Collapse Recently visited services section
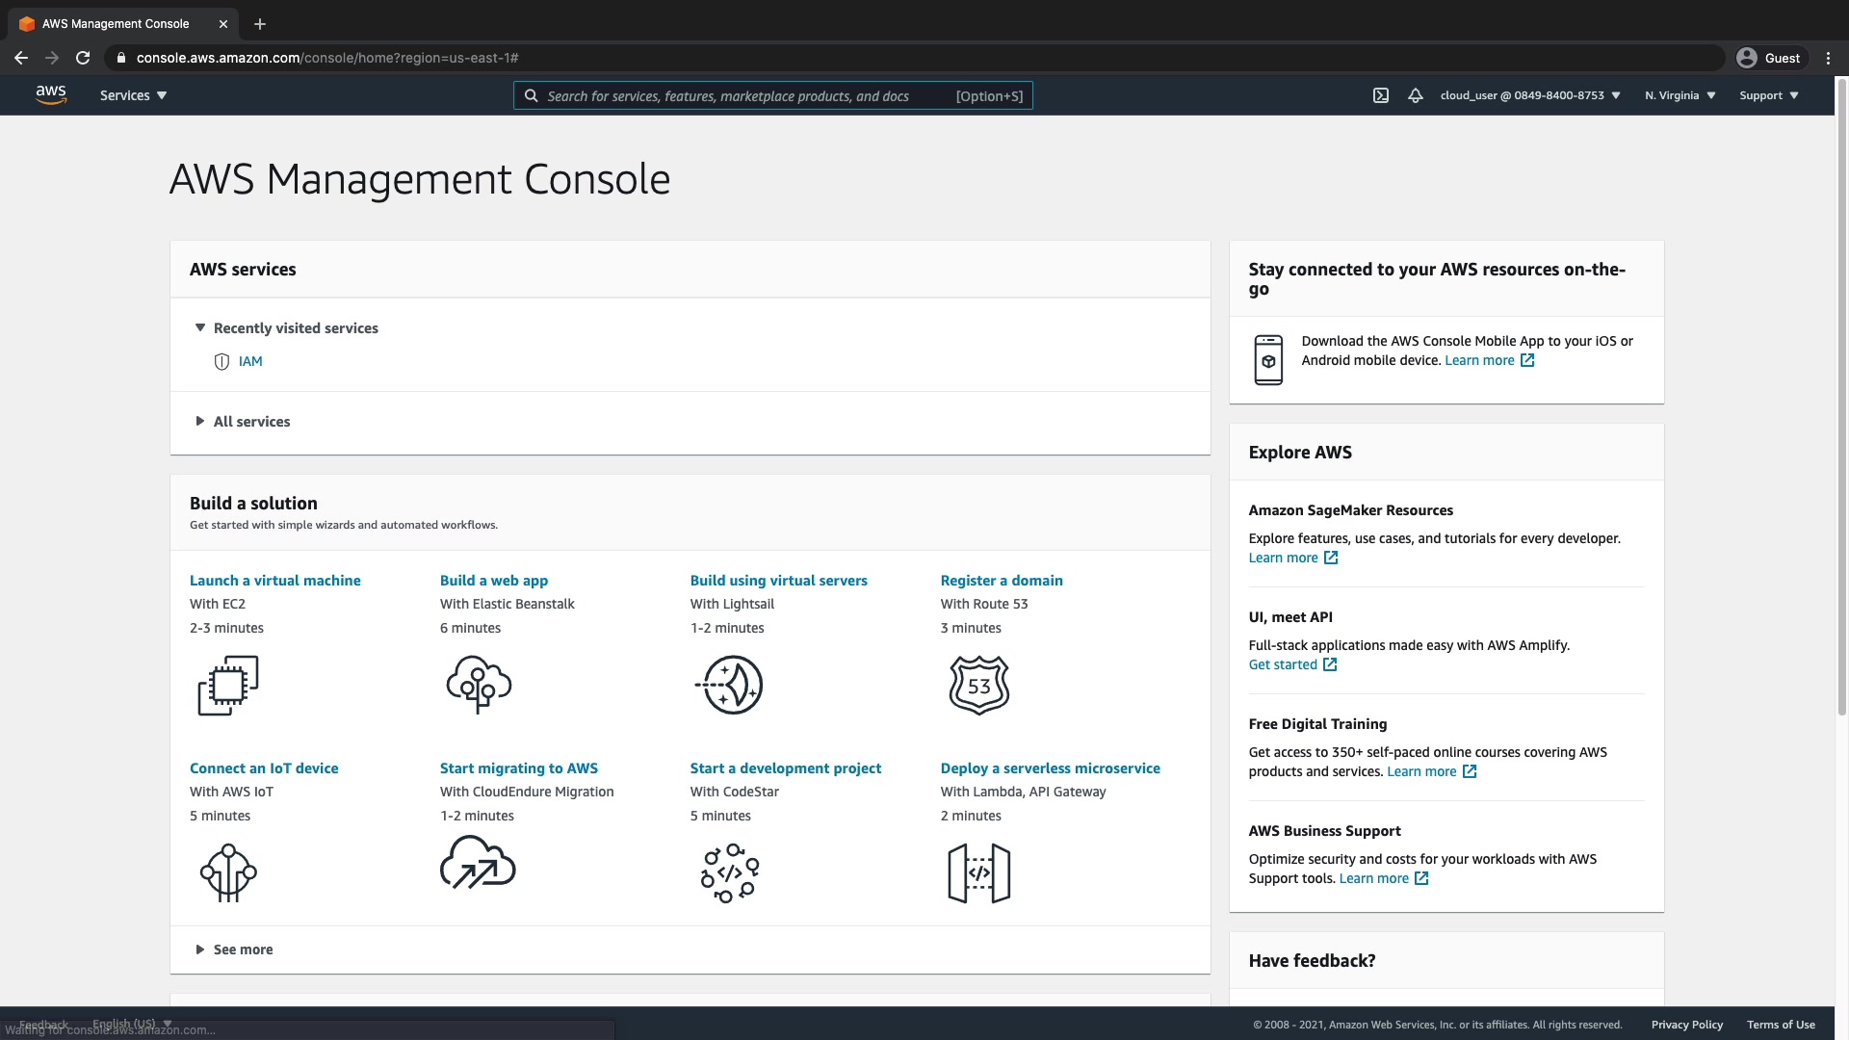 pyautogui.click(x=295, y=328)
